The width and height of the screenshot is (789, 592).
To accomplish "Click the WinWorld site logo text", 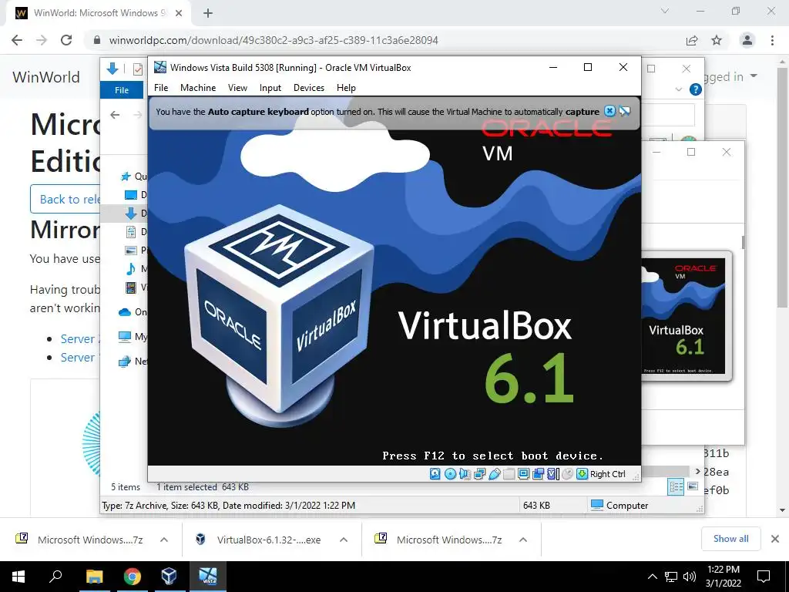I will (46, 77).
